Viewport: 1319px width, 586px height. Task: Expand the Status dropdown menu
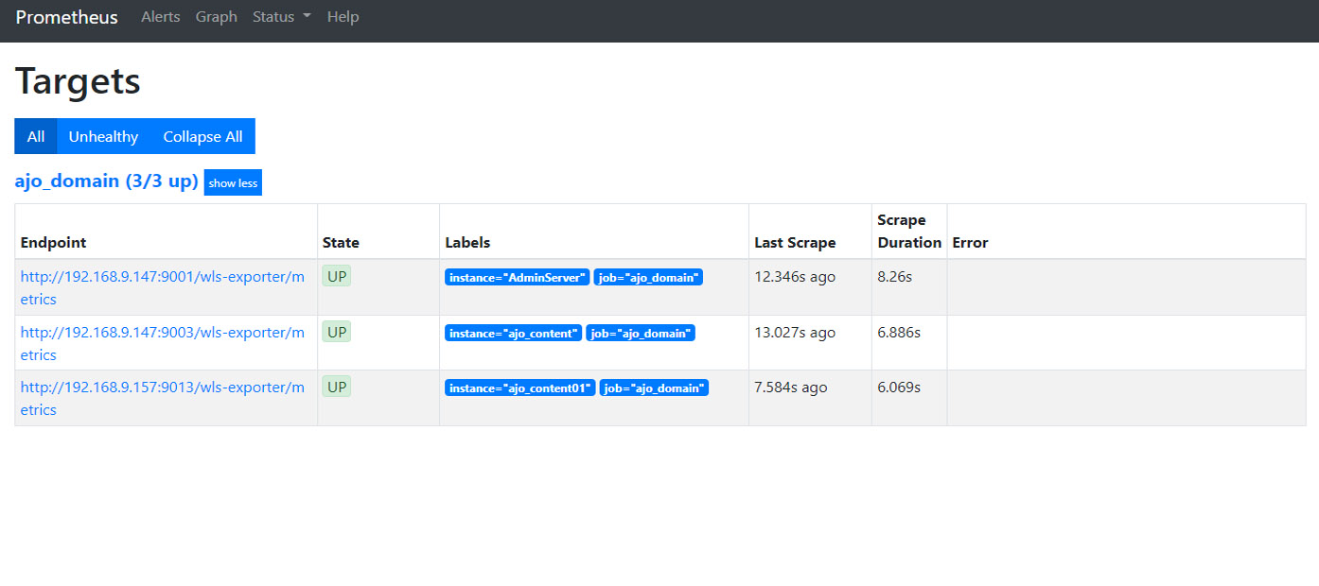click(281, 17)
